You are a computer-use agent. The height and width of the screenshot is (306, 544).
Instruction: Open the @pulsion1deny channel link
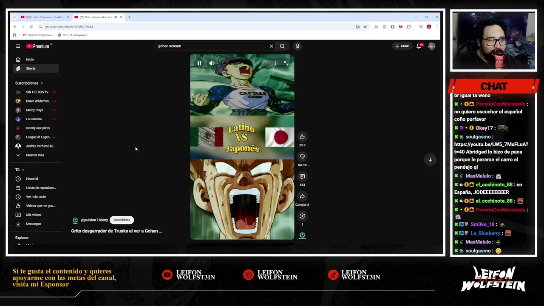tap(94, 220)
